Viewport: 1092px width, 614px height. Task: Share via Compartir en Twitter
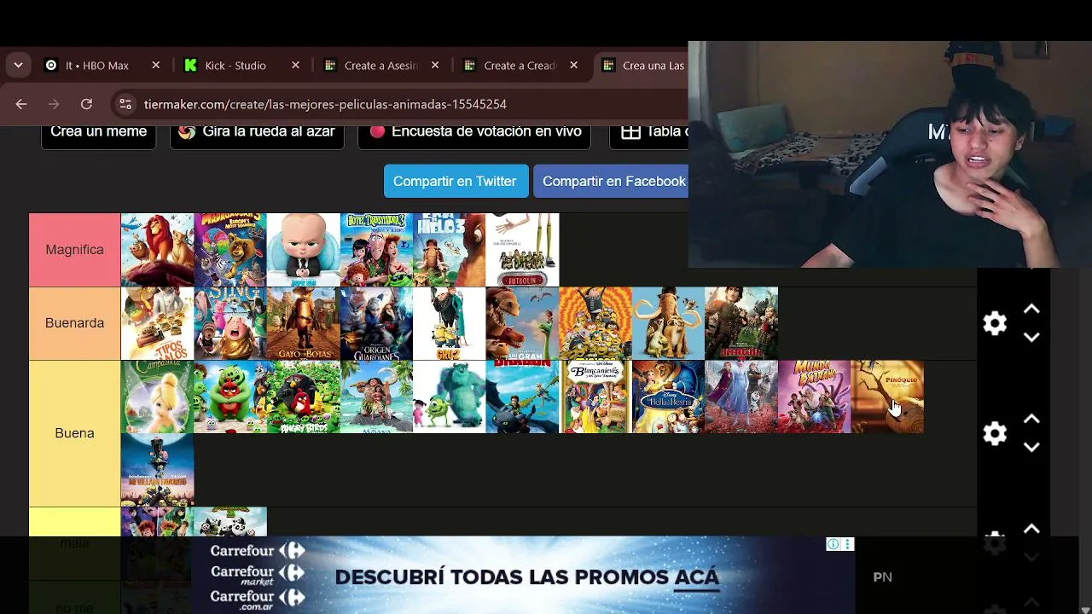click(x=456, y=181)
